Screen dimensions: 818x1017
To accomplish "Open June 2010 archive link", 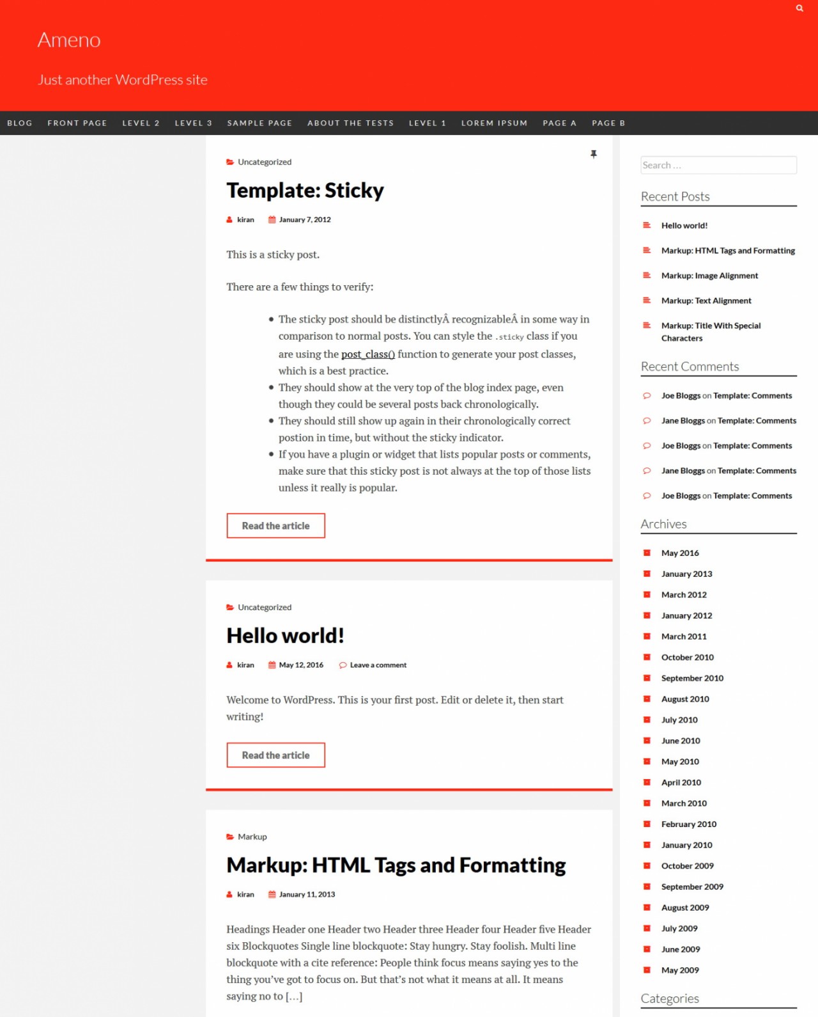I will click(x=681, y=741).
